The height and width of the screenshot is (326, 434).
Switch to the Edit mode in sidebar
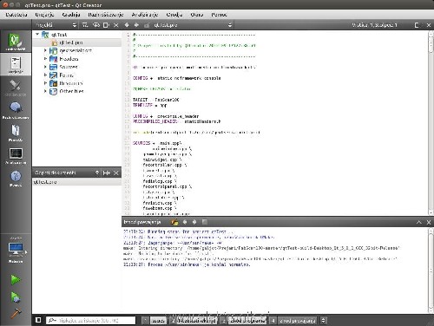coord(16,64)
